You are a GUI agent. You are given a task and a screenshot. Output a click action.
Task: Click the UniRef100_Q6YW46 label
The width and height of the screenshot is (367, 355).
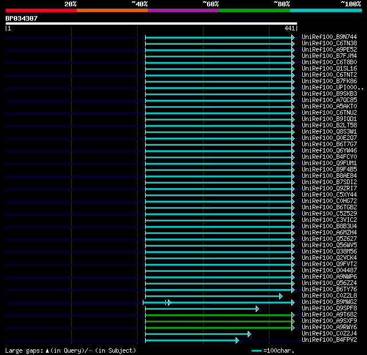(x=329, y=151)
